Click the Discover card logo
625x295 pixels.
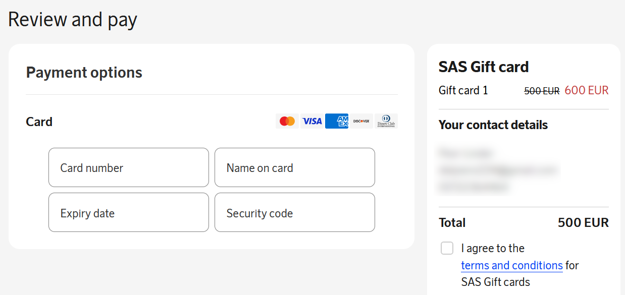coord(361,121)
